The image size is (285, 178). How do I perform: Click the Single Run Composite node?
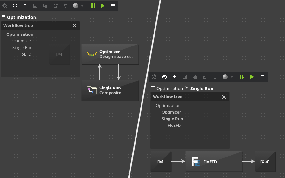[x=110, y=90]
